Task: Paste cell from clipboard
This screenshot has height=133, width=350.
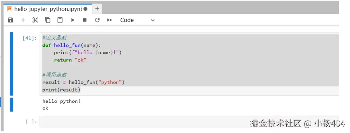Action: [60, 20]
